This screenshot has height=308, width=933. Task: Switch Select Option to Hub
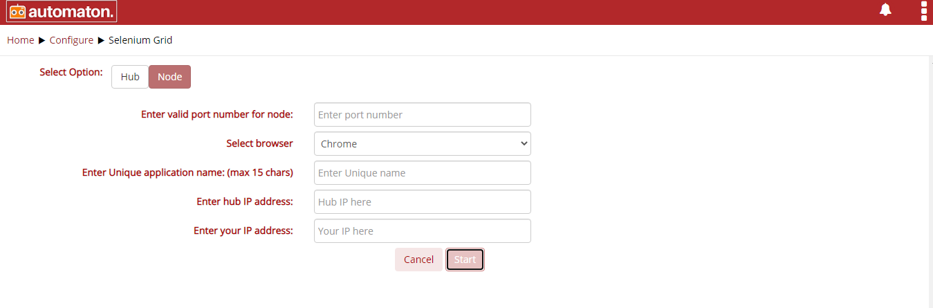click(130, 77)
